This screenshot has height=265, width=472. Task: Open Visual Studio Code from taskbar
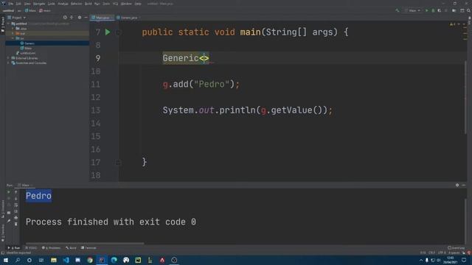pos(66,260)
